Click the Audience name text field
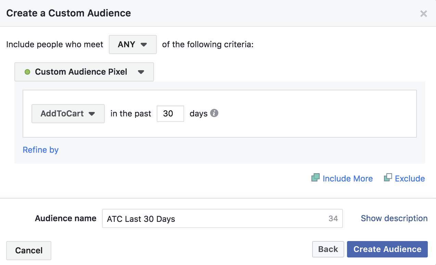 pos(222,219)
